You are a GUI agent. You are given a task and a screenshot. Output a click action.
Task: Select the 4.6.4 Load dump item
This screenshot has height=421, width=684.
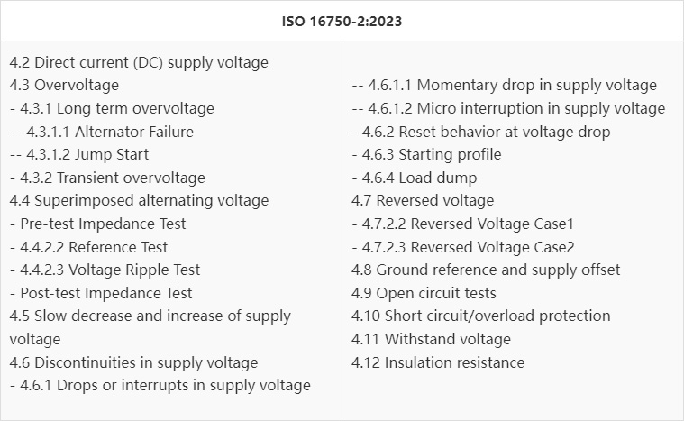click(x=415, y=178)
